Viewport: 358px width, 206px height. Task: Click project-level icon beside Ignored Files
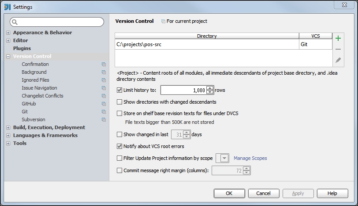pyautogui.click(x=104, y=80)
